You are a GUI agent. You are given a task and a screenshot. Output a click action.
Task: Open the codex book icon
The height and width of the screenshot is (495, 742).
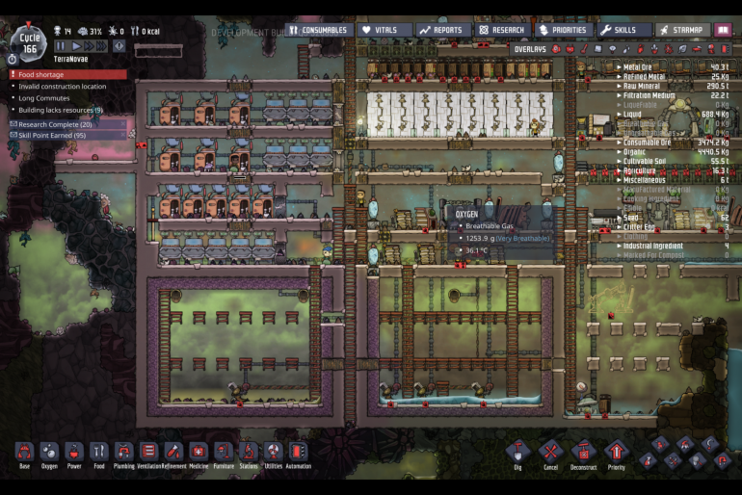[723, 30]
